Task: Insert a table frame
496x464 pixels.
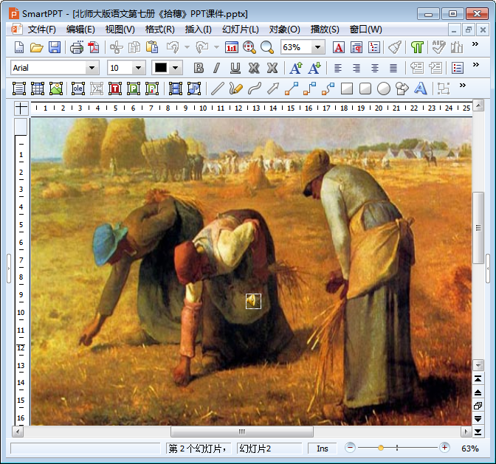Action: click(x=38, y=89)
